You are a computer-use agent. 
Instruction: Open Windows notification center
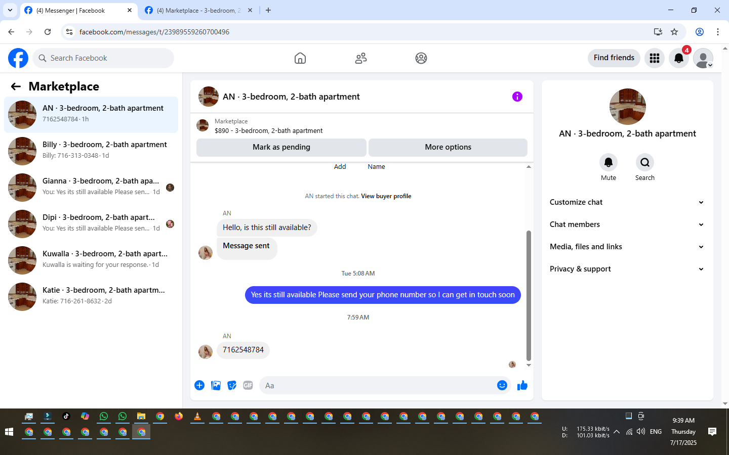(x=712, y=432)
